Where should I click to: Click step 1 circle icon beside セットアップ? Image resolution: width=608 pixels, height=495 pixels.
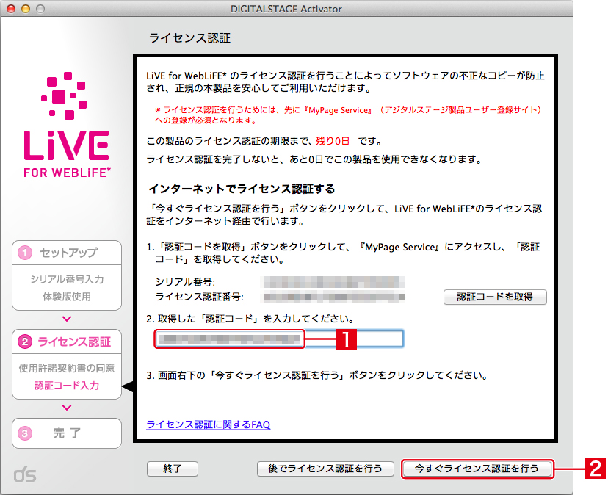click(25, 253)
